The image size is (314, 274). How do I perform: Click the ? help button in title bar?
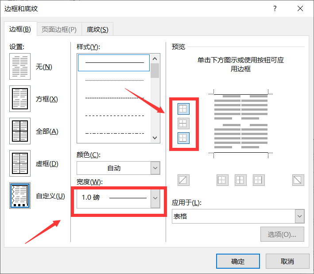pos(275,8)
